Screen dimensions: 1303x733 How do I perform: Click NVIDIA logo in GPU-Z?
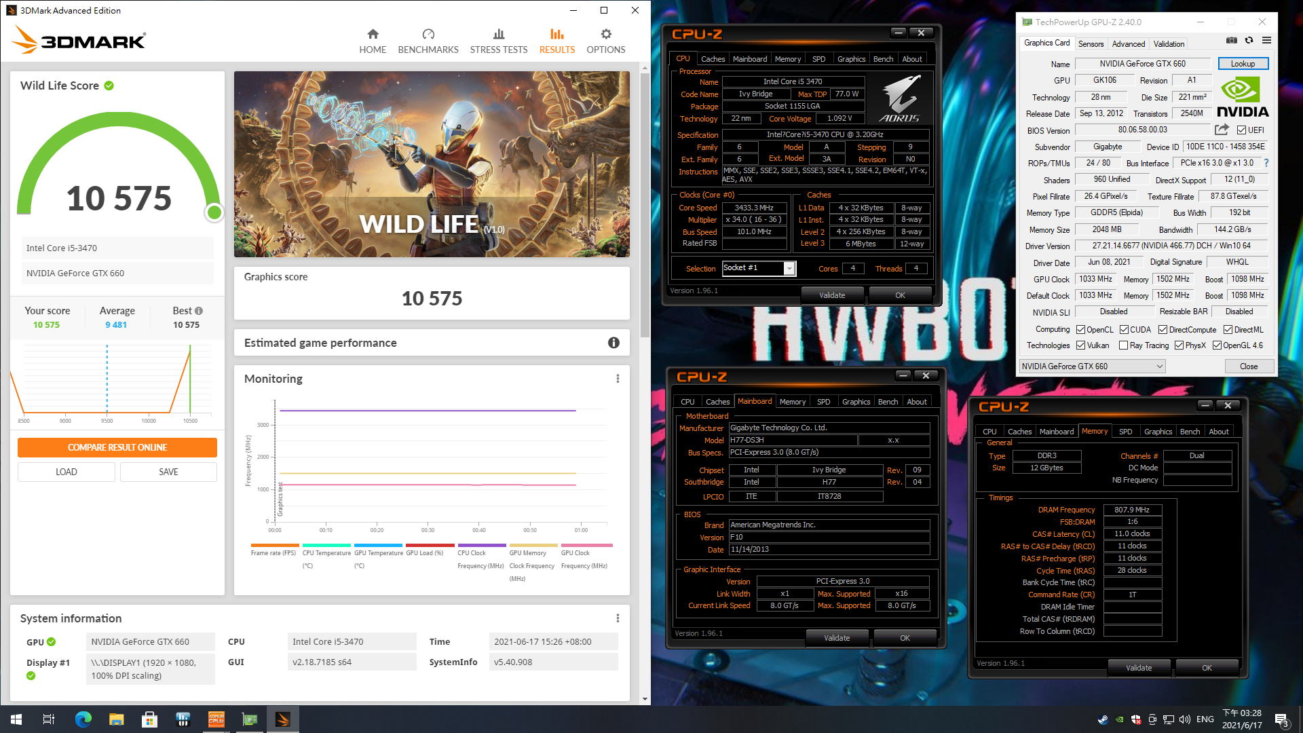tap(1243, 97)
